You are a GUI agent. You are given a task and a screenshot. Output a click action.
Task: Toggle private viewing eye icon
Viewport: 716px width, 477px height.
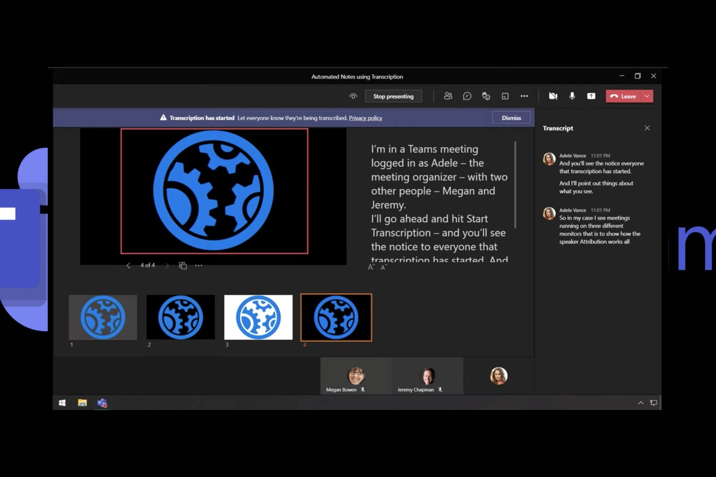pos(353,96)
